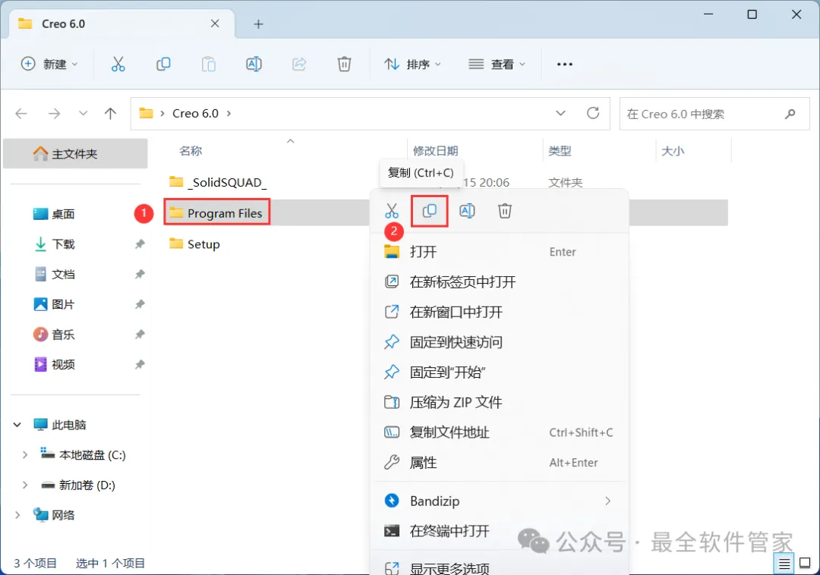The height and width of the screenshot is (575, 820).
Task: Choose 在终端中打开 in the context menu
Action: click(x=500, y=531)
